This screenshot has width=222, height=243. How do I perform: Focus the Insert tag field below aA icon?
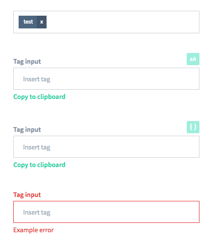pyautogui.click(x=106, y=79)
